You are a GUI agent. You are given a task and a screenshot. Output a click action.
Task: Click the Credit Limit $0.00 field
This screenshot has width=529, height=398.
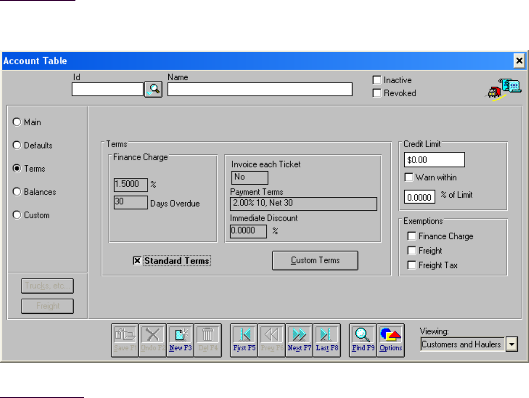(x=435, y=160)
